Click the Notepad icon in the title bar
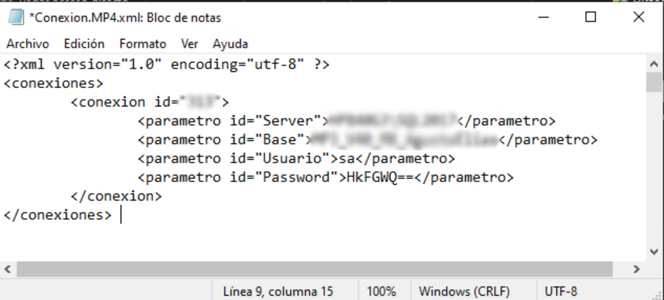664x300 pixels. tap(16, 17)
